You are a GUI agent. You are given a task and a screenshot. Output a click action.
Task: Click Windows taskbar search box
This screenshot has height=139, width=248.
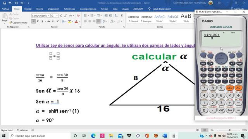[x=40, y=136]
